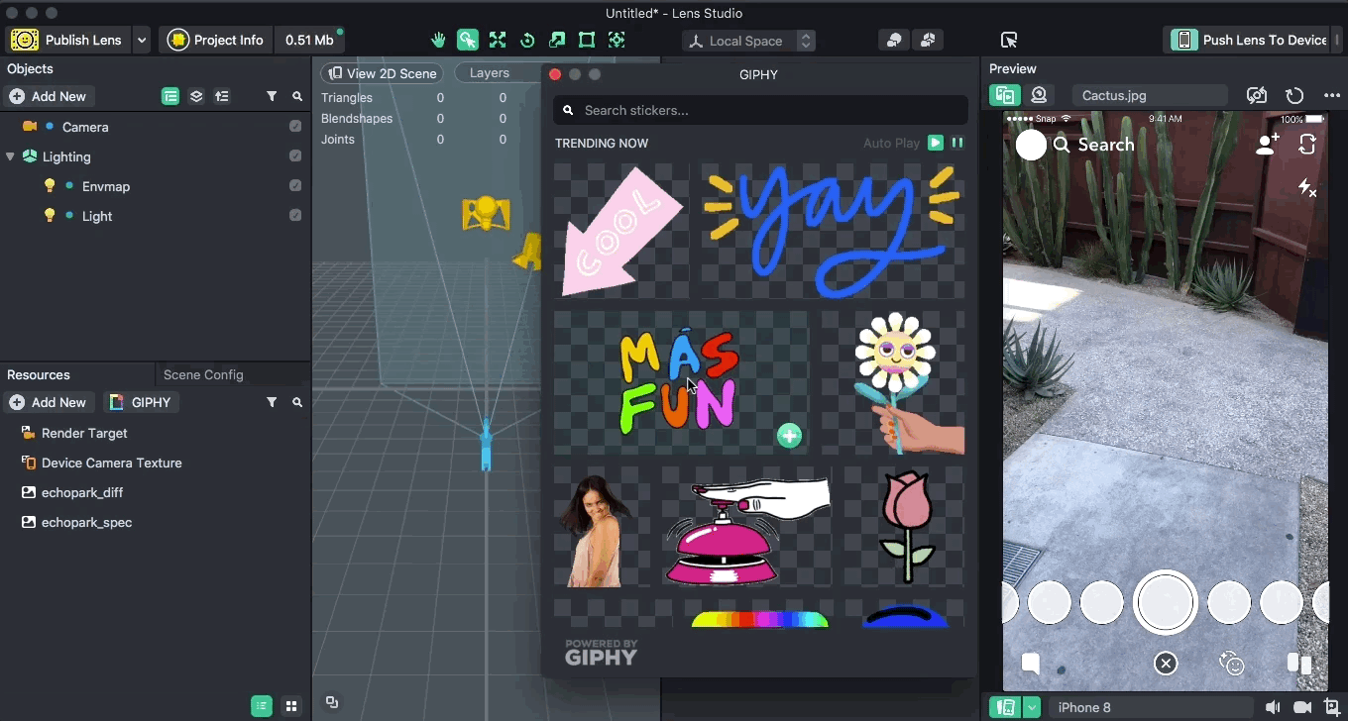Image resolution: width=1348 pixels, height=721 pixels.
Task: Select the pink rose sticker
Action: coord(904,527)
